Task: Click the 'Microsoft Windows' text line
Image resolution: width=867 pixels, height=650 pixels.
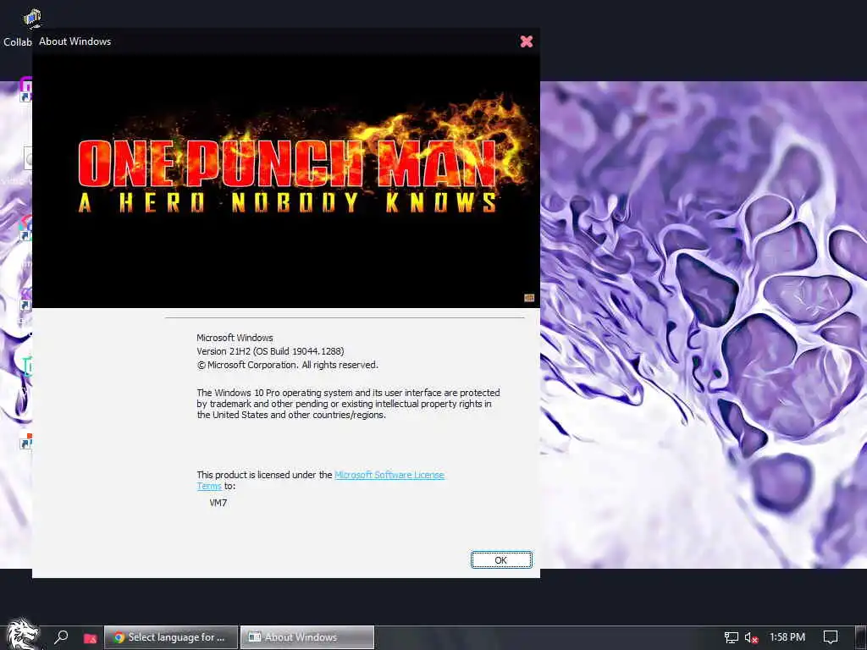Action: [235, 338]
